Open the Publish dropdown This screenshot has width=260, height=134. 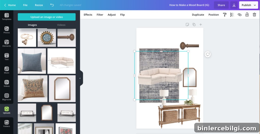[x=249, y=5]
